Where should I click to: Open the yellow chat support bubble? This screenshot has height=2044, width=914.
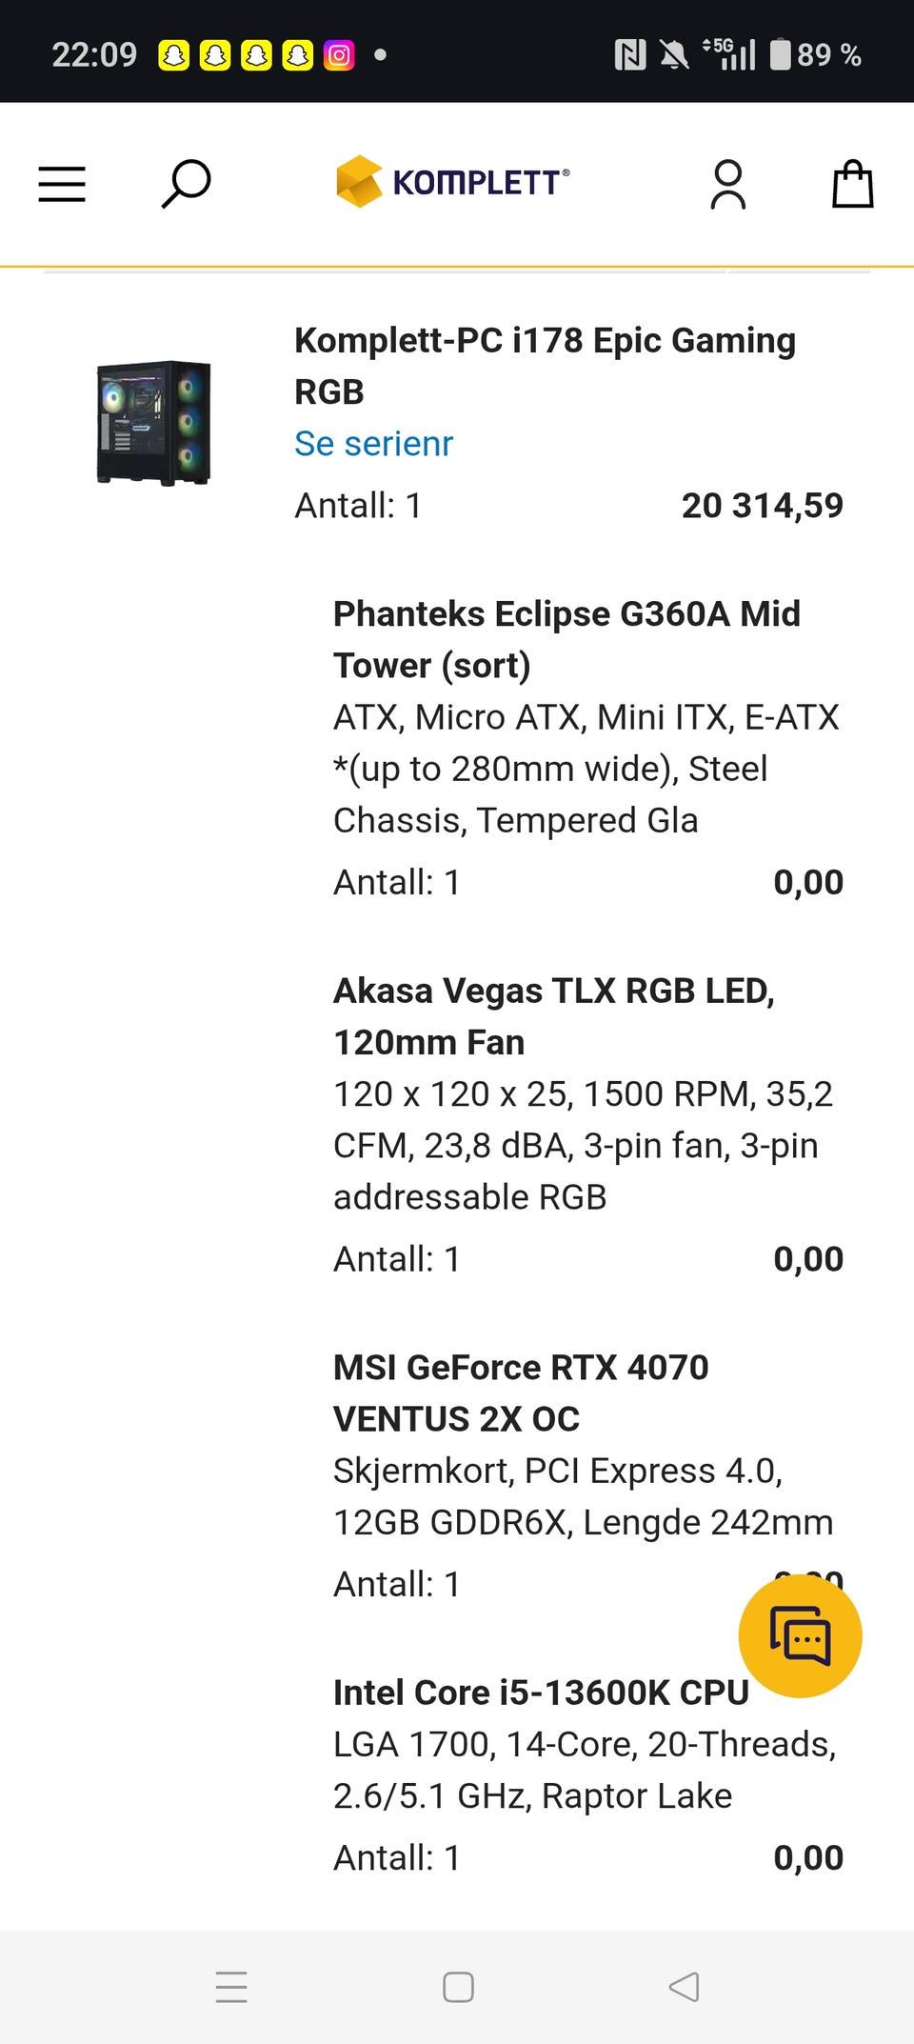(x=800, y=1636)
